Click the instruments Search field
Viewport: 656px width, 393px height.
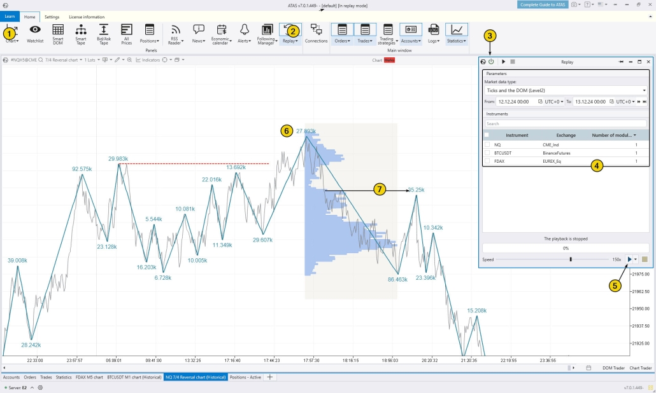click(x=565, y=123)
